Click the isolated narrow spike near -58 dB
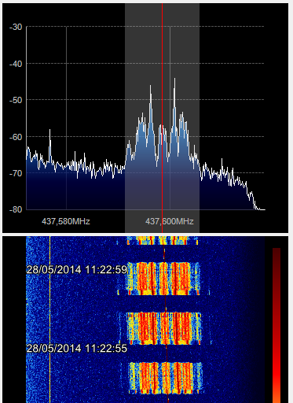The image size is (293, 403). point(49,131)
